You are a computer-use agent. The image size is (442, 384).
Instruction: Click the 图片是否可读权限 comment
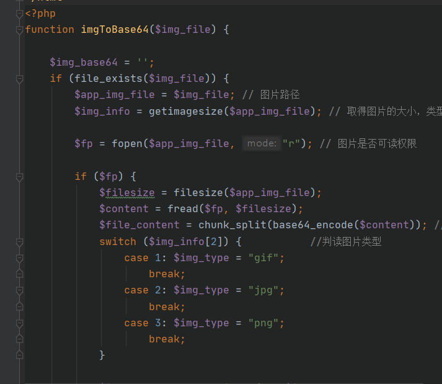click(x=368, y=144)
